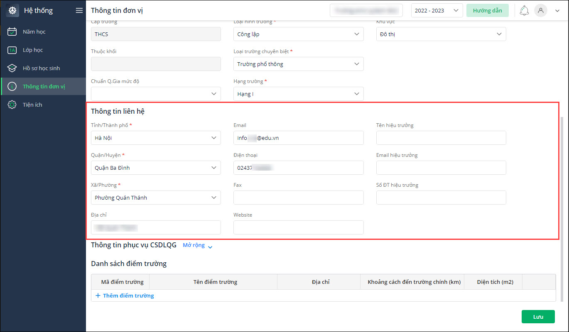569x332 pixels.
Task: Toggle the hamburger sidebar menu
Action: click(79, 11)
